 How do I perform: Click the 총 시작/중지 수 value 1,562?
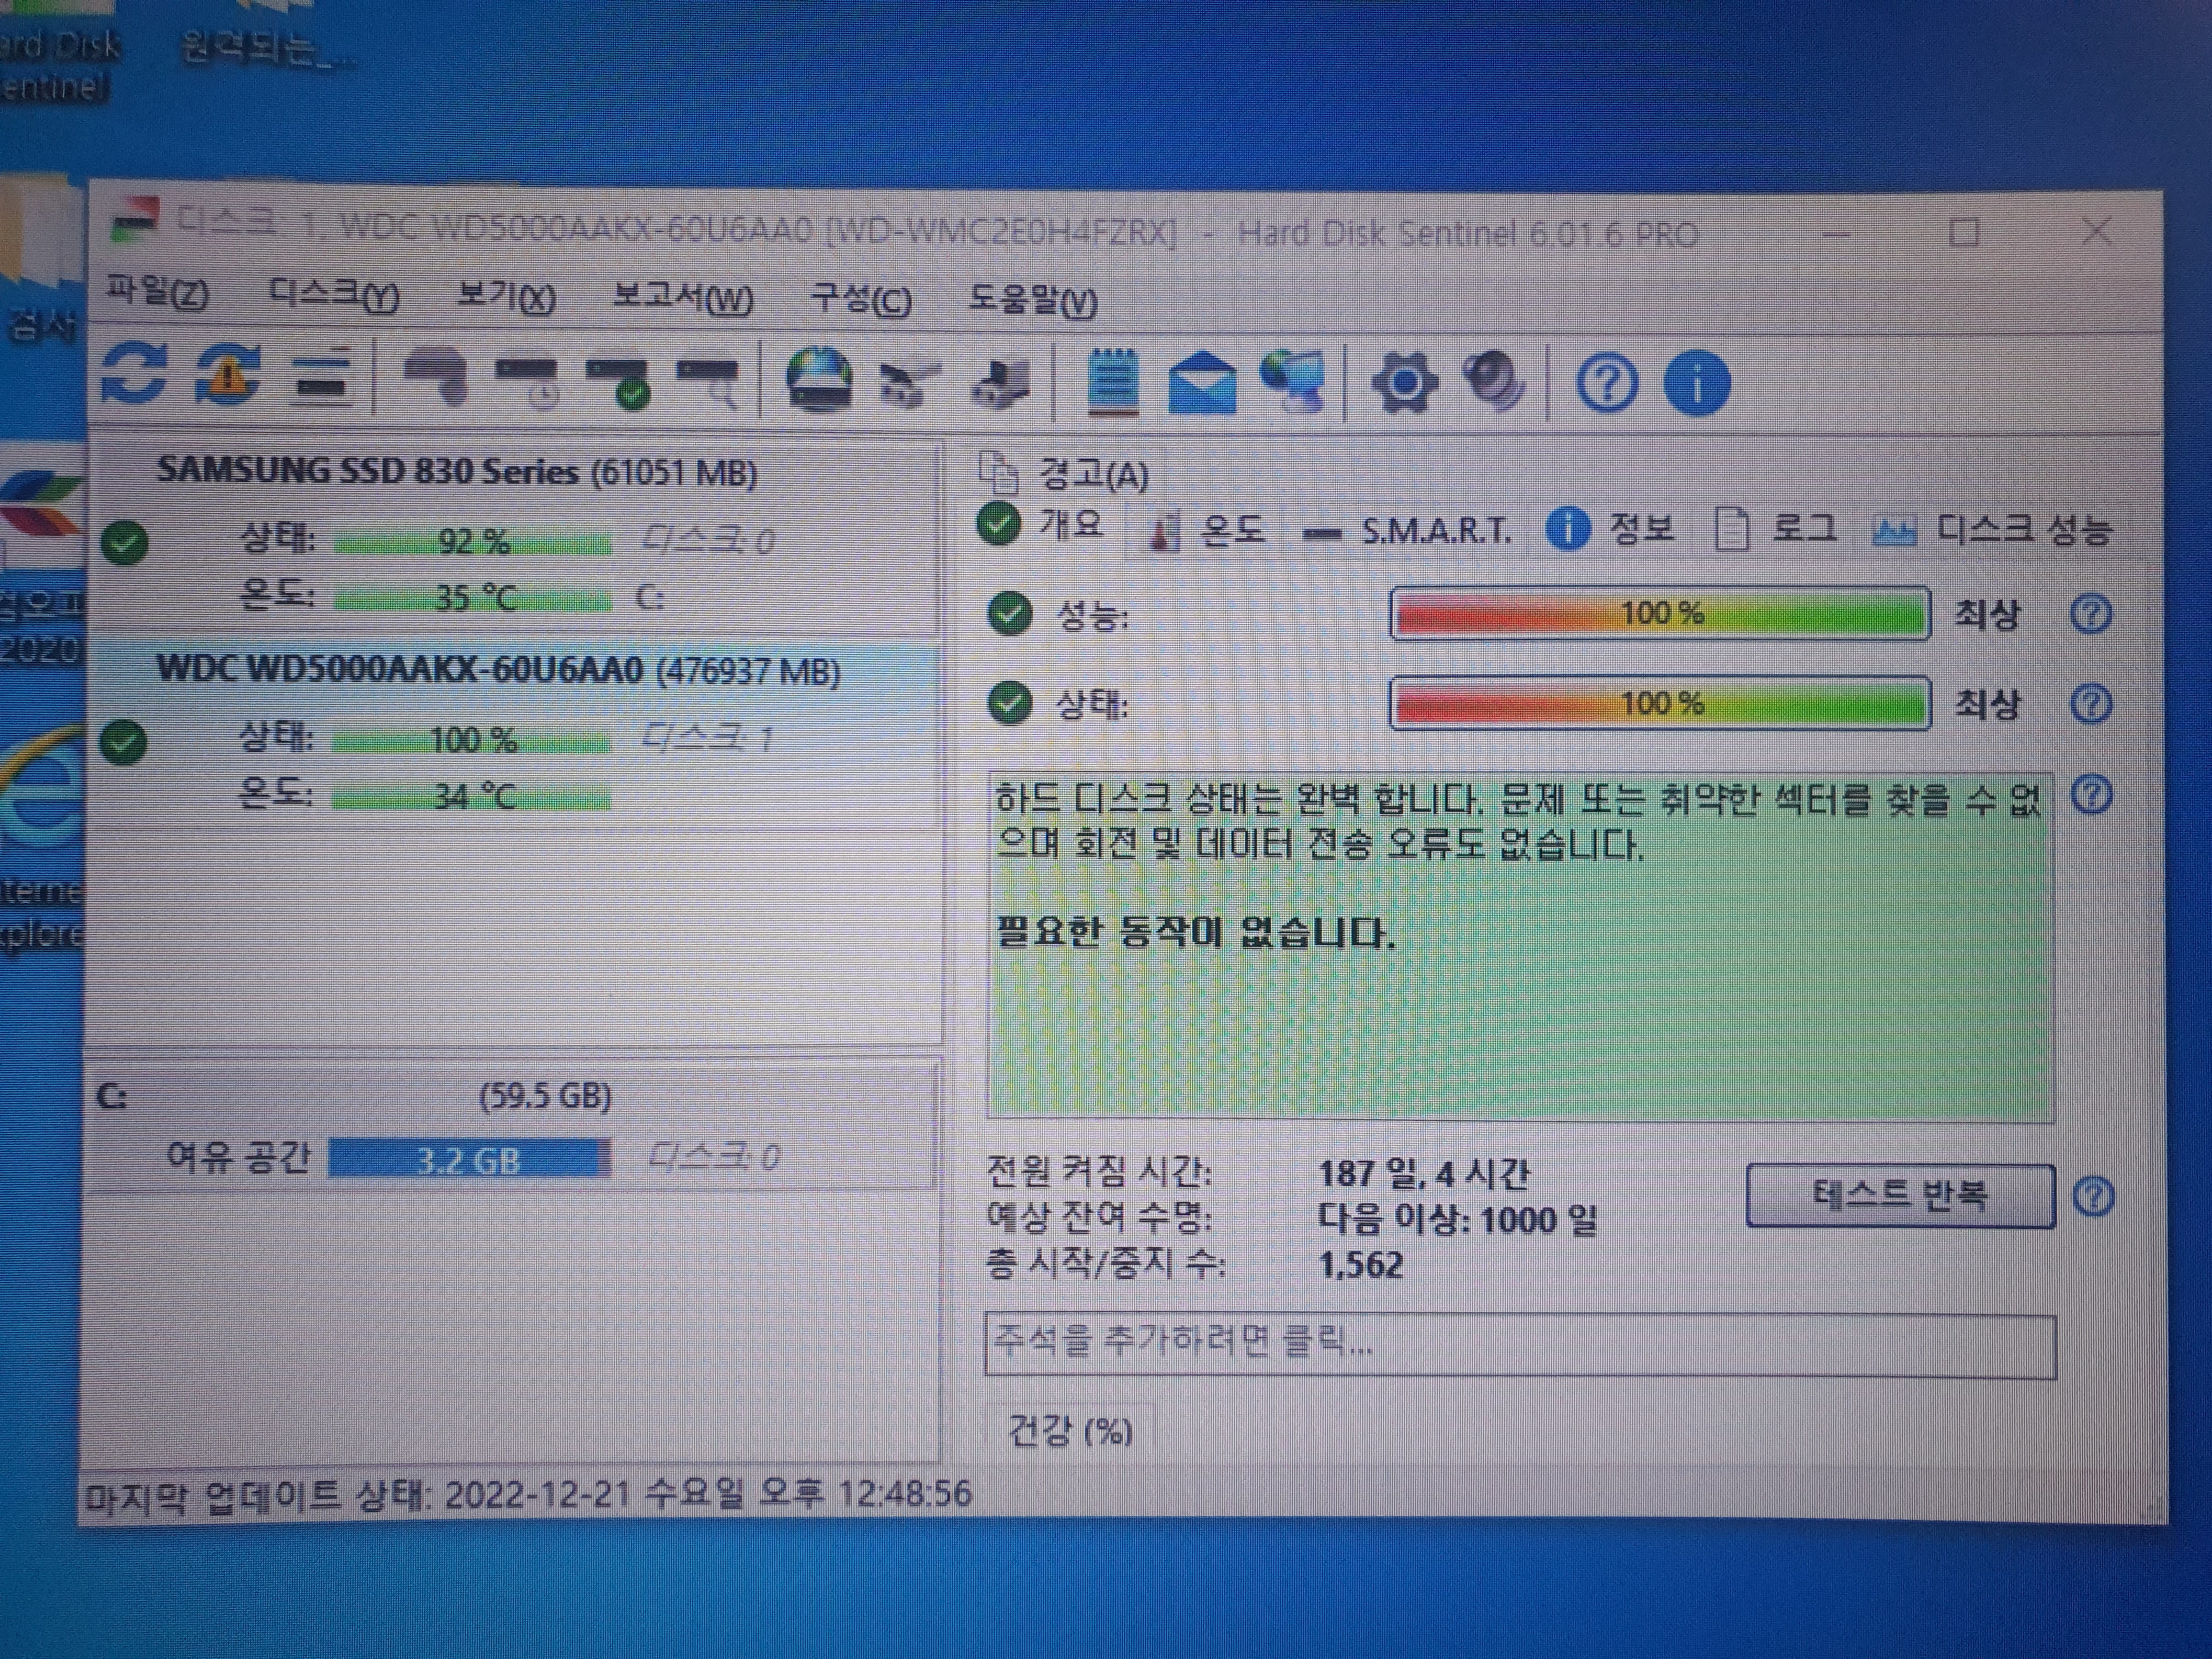point(1361,1266)
